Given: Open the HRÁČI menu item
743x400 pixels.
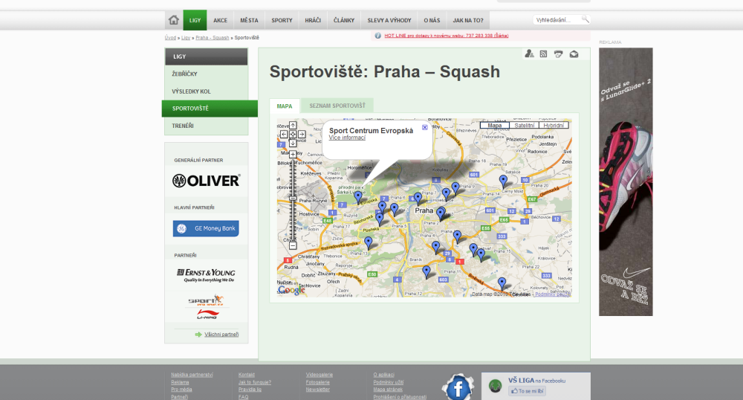Looking at the screenshot, I should point(313,20).
